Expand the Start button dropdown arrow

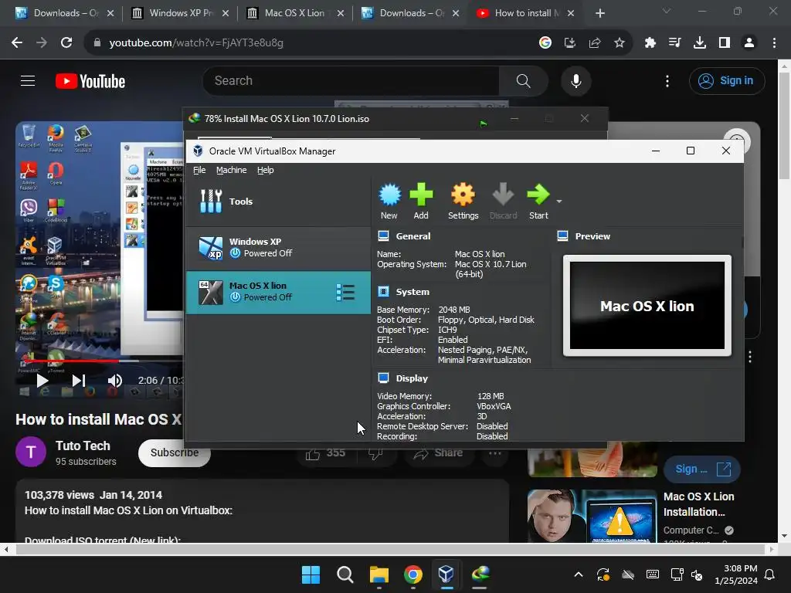[559, 202]
